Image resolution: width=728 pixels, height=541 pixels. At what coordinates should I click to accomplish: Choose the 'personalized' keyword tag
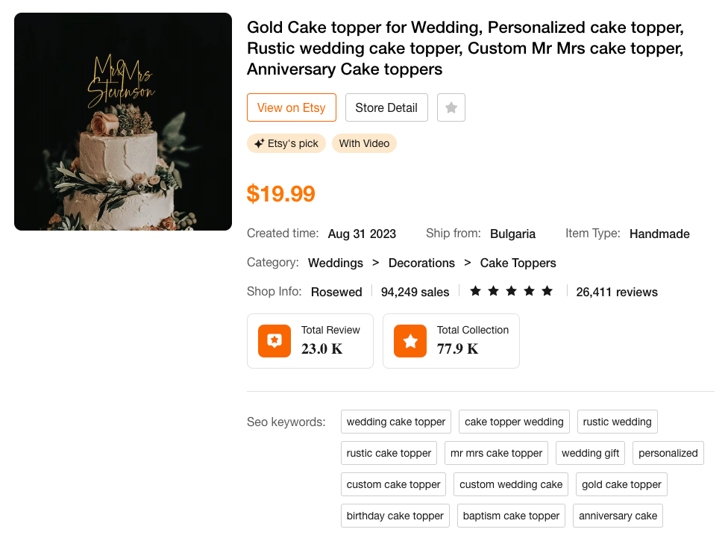[668, 453]
